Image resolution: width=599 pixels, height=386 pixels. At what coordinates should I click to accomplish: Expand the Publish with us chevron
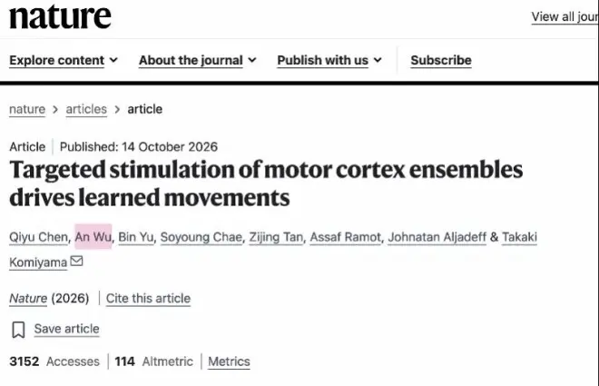point(378,60)
